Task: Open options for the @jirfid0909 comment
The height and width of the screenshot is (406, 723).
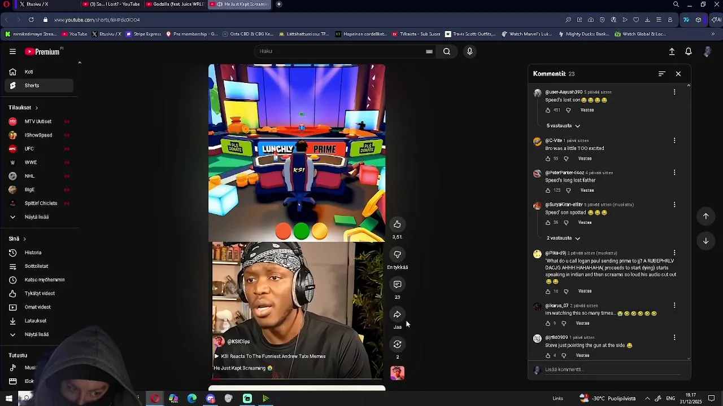Action: click(x=674, y=337)
